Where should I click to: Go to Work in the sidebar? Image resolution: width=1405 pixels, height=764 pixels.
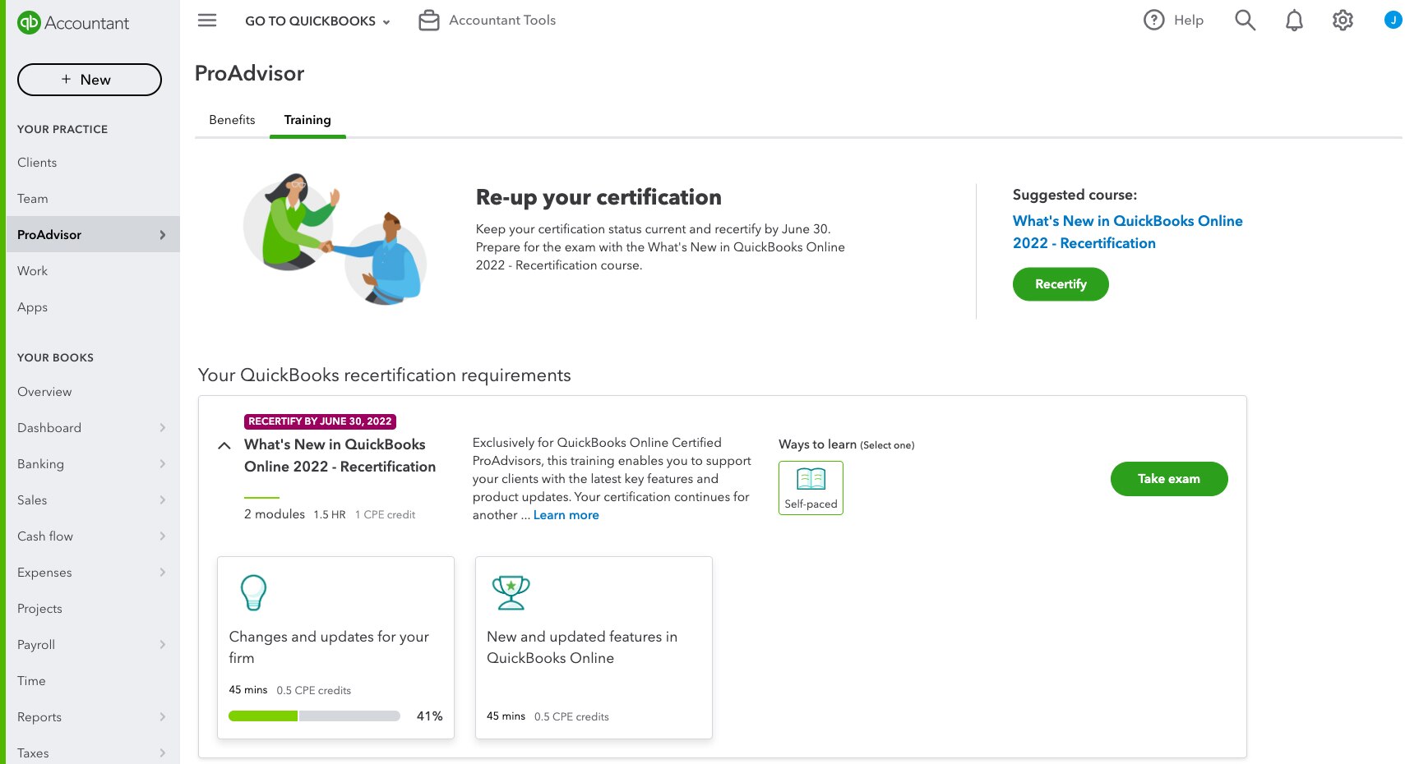point(33,271)
